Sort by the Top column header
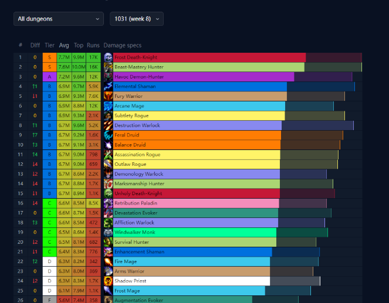Screen dimensions: 389x303 (79, 45)
